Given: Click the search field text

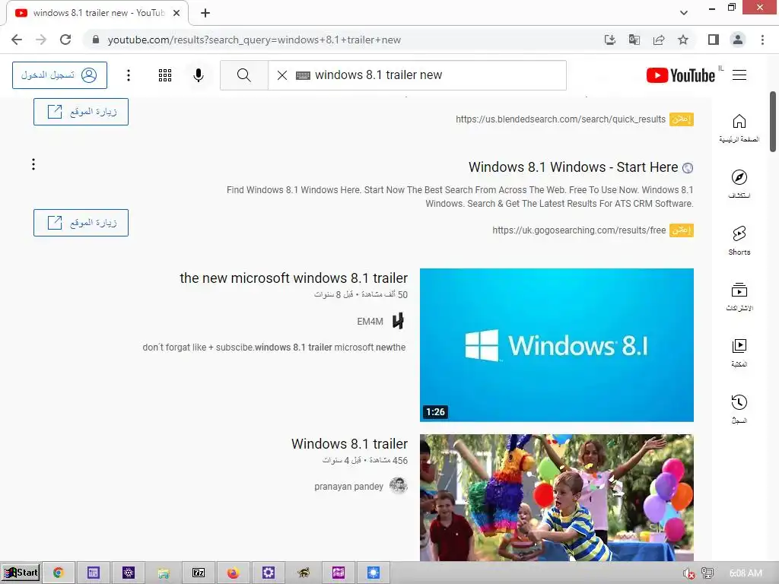Looking at the screenshot, I should (379, 75).
